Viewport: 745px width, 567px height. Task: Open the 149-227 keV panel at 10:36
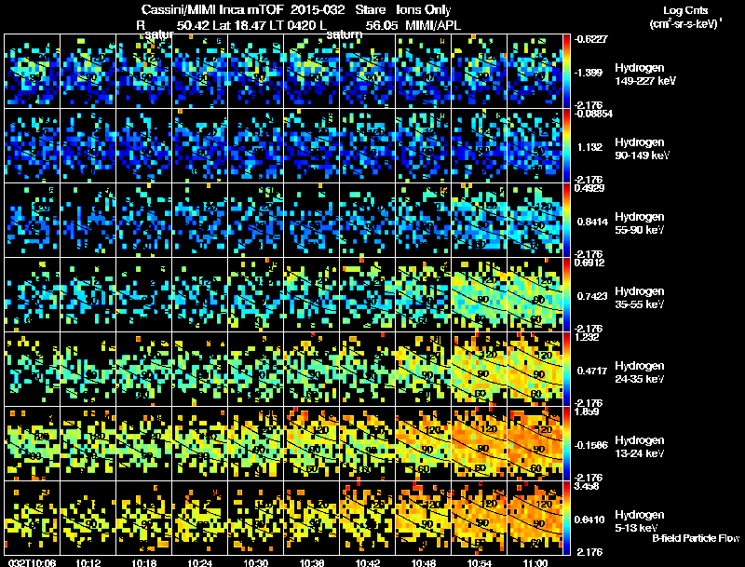[312, 72]
